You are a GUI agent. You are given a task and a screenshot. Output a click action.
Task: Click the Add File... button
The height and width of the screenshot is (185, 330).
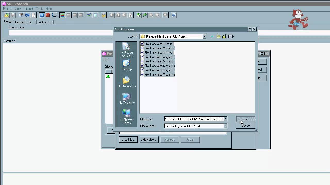pyautogui.click(x=128, y=140)
